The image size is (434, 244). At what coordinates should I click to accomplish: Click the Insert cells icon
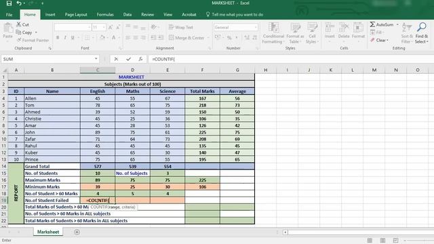[x=330, y=28]
